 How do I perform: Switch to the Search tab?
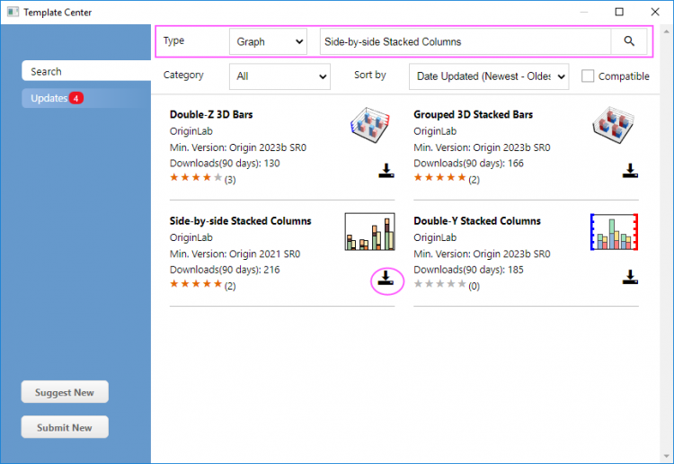tap(86, 71)
